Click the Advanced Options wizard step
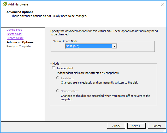167x133 pixels. coord(20,42)
